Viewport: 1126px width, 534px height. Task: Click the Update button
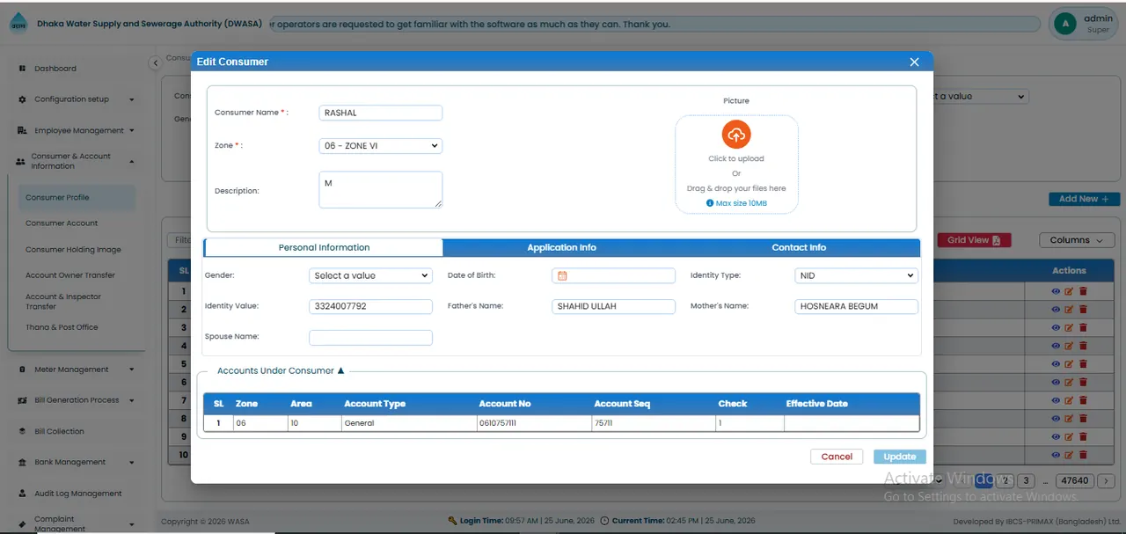tap(900, 457)
